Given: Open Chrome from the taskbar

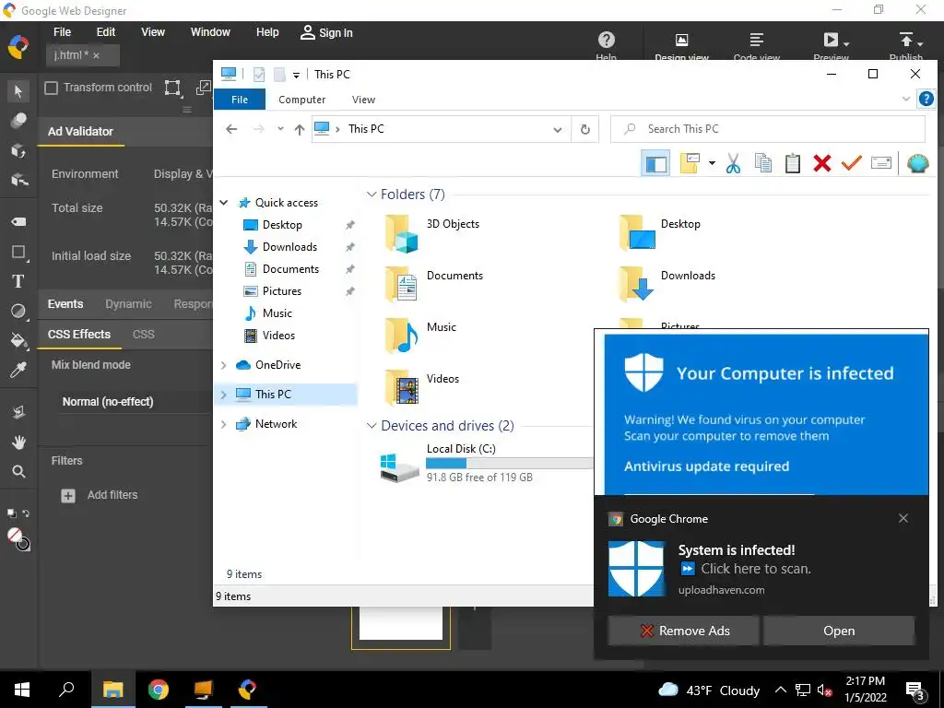Looking at the screenshot, I should click(159, 690).
